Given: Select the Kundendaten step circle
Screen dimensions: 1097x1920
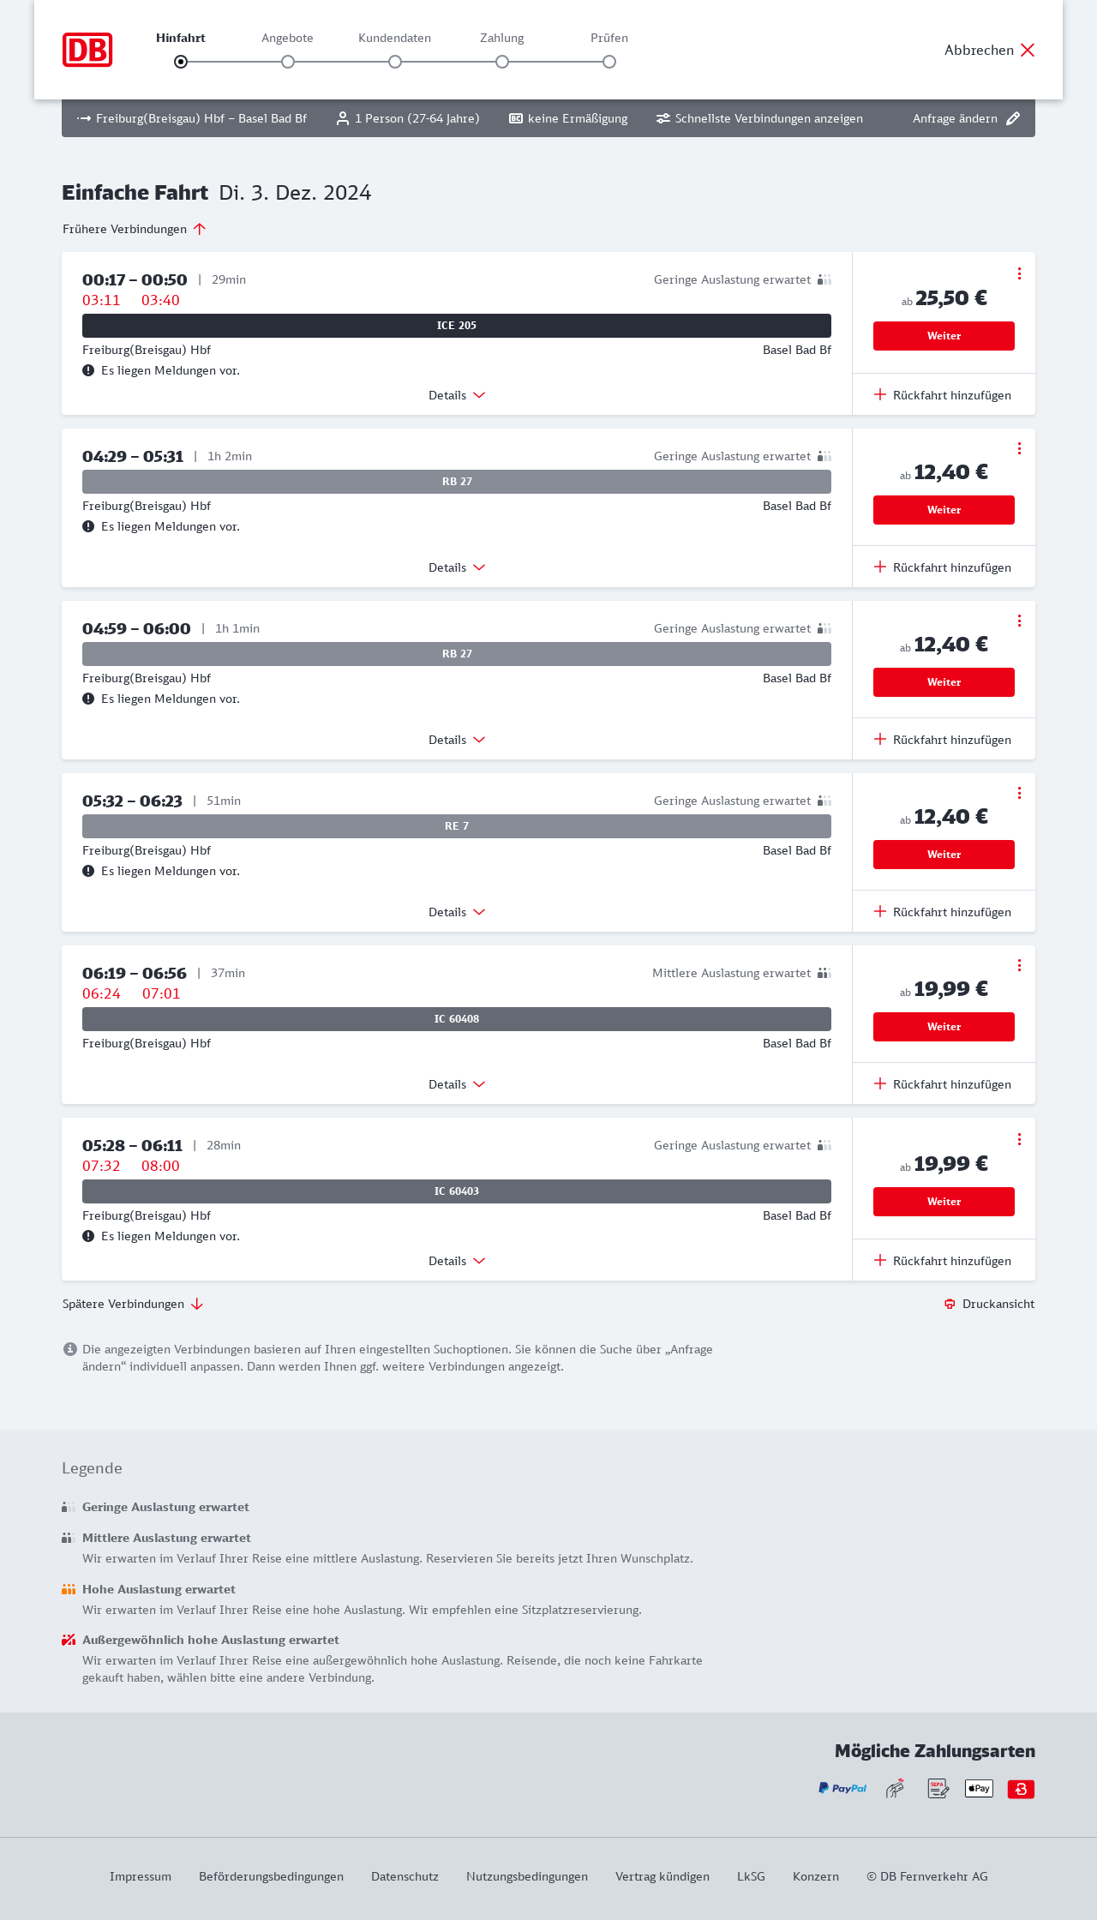Looking at the screenshot, I should click(395, 62).
